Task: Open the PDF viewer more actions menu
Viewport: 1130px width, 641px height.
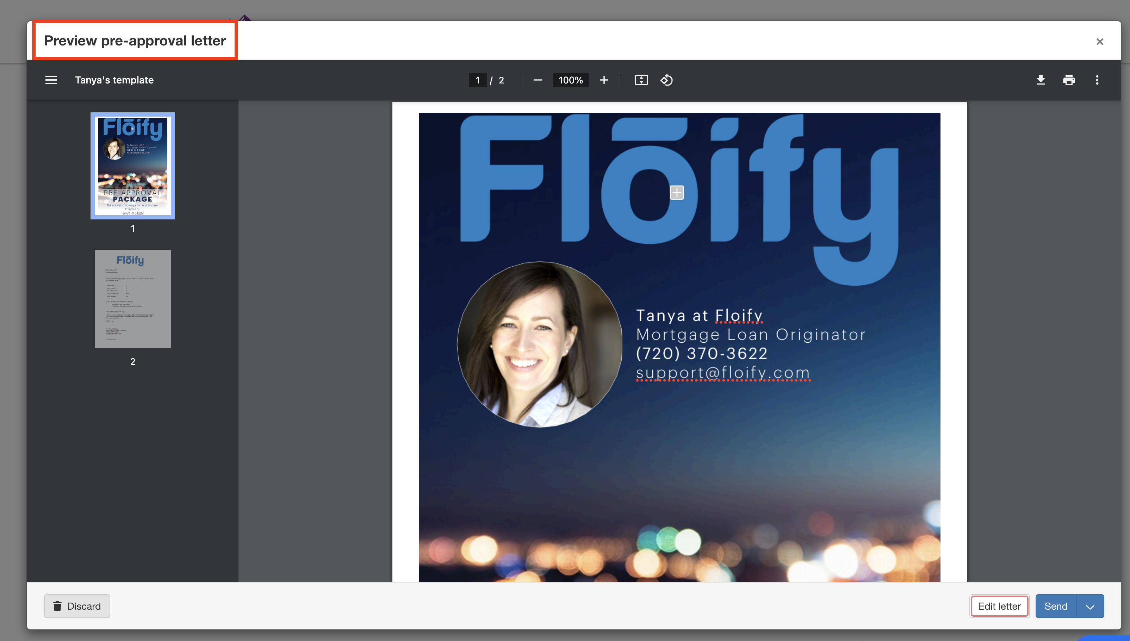Action: (1097, 80)
